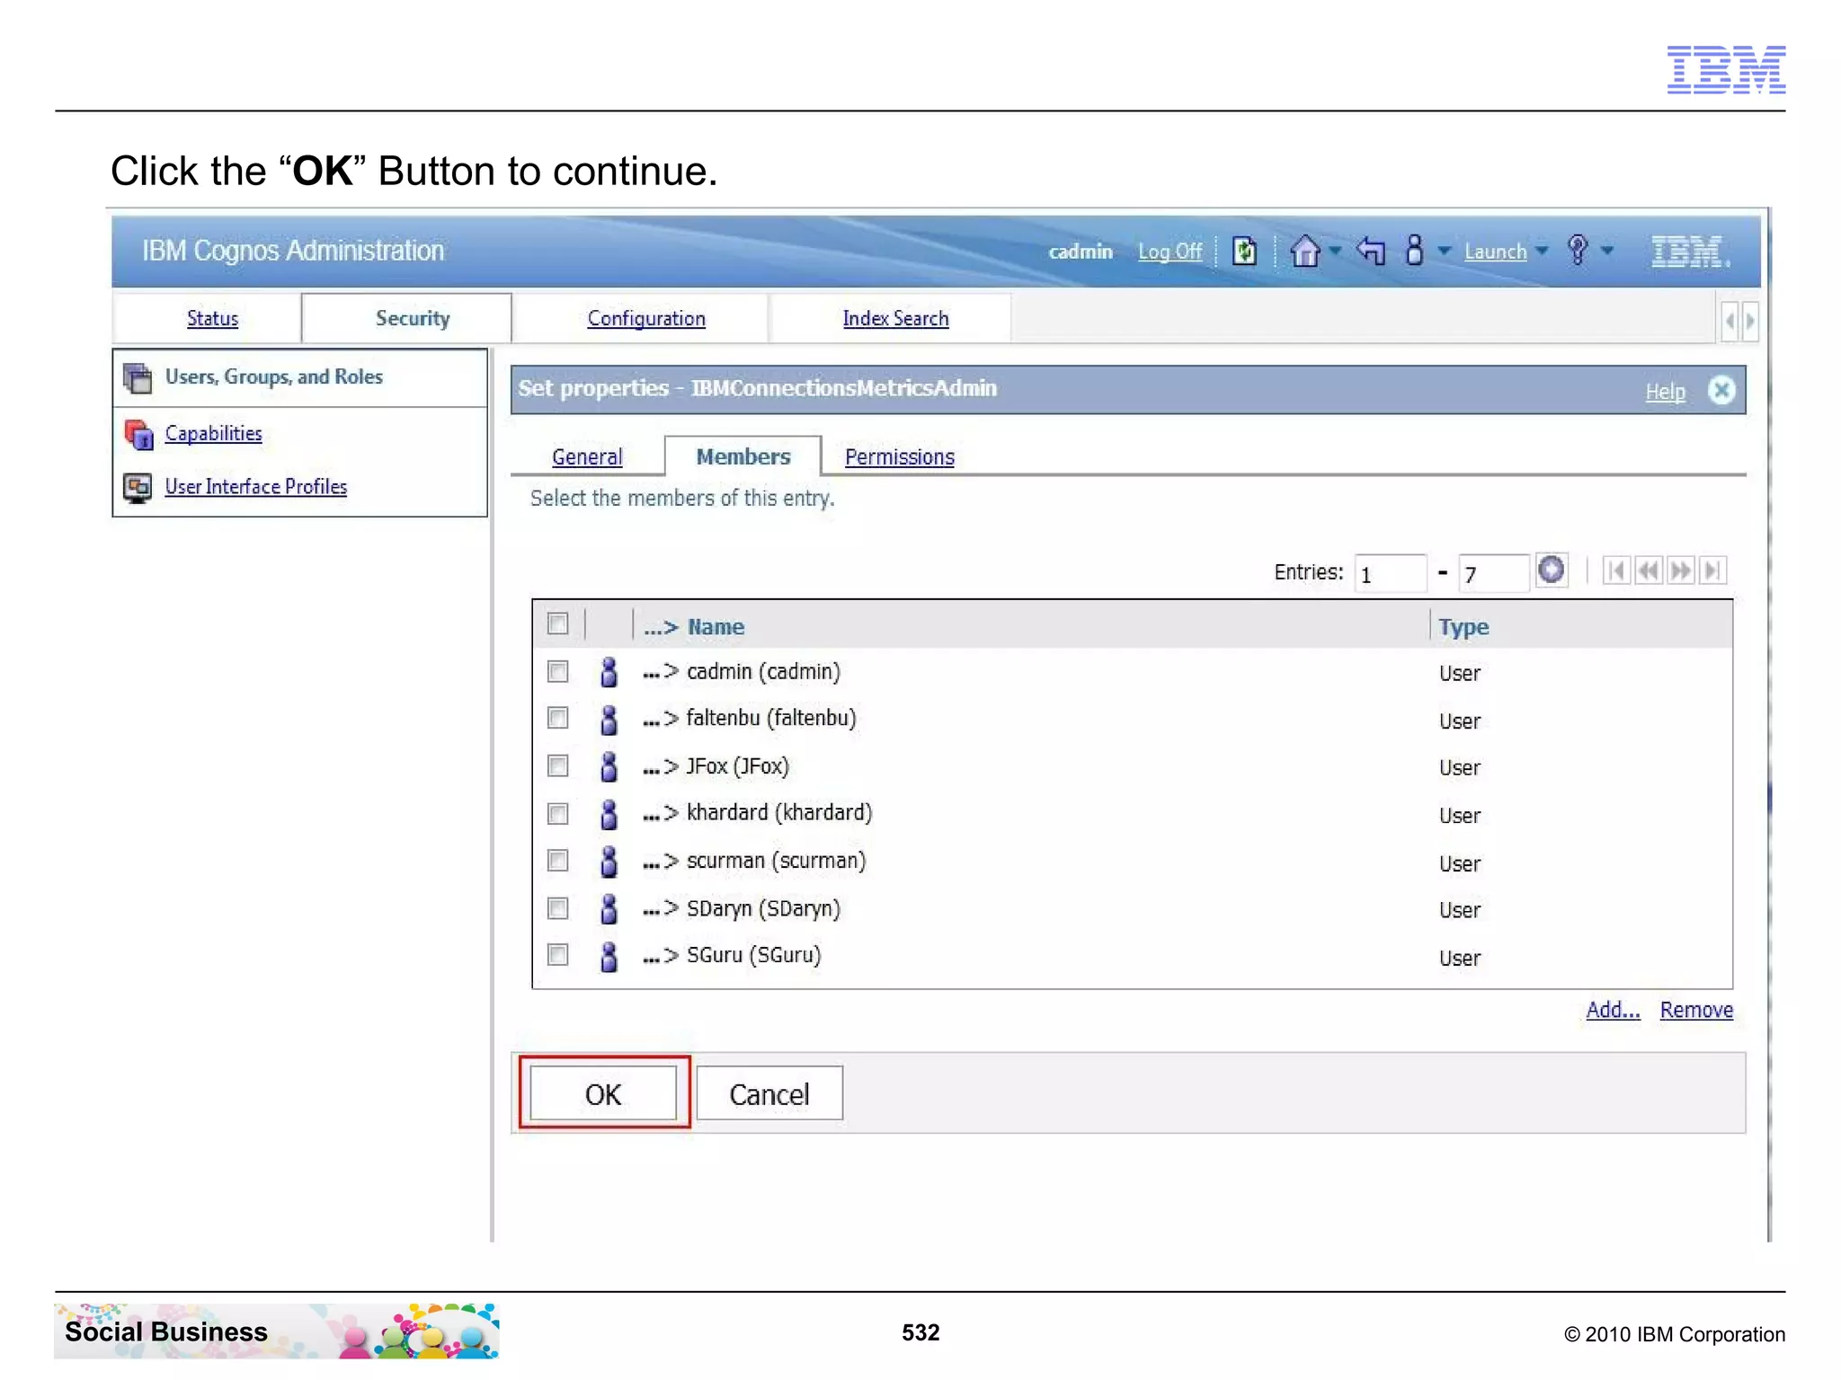Check the SGuru member checkbox
1841x1380 pixels.
[x=557, y=954]
